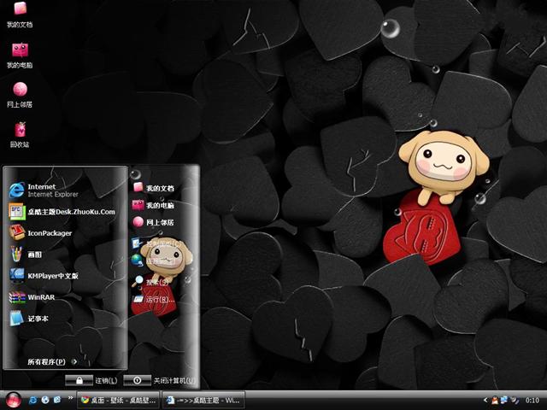Open the 回收站 recycle bin icon
The width and height of the screenshot is (547, 410).
click(20, 135)
